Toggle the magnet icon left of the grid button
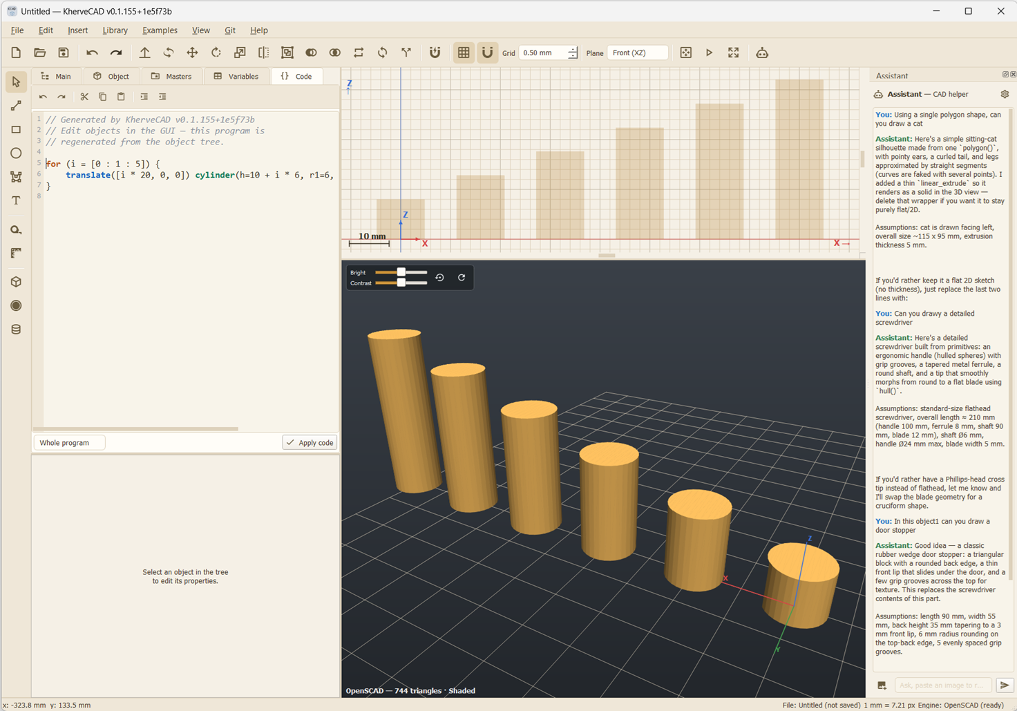The height and width of the screenshot is (711, 1017). coord(435,53)
